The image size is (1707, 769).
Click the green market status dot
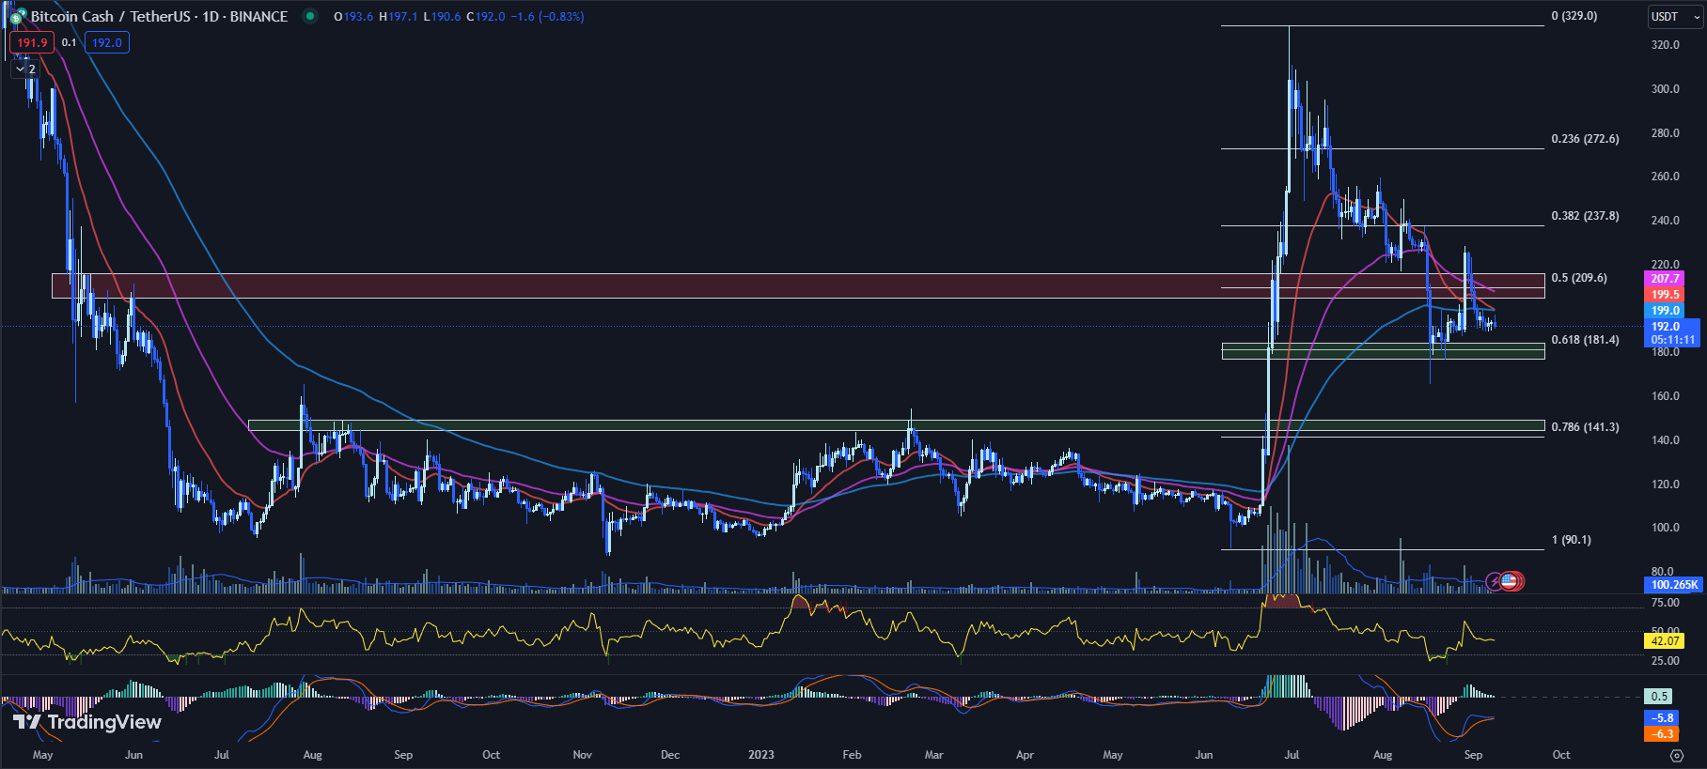[310, 16]
